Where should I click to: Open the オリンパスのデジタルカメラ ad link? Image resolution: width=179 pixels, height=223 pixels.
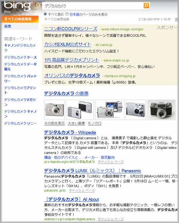pyautogui.click(x=72, y=75)
